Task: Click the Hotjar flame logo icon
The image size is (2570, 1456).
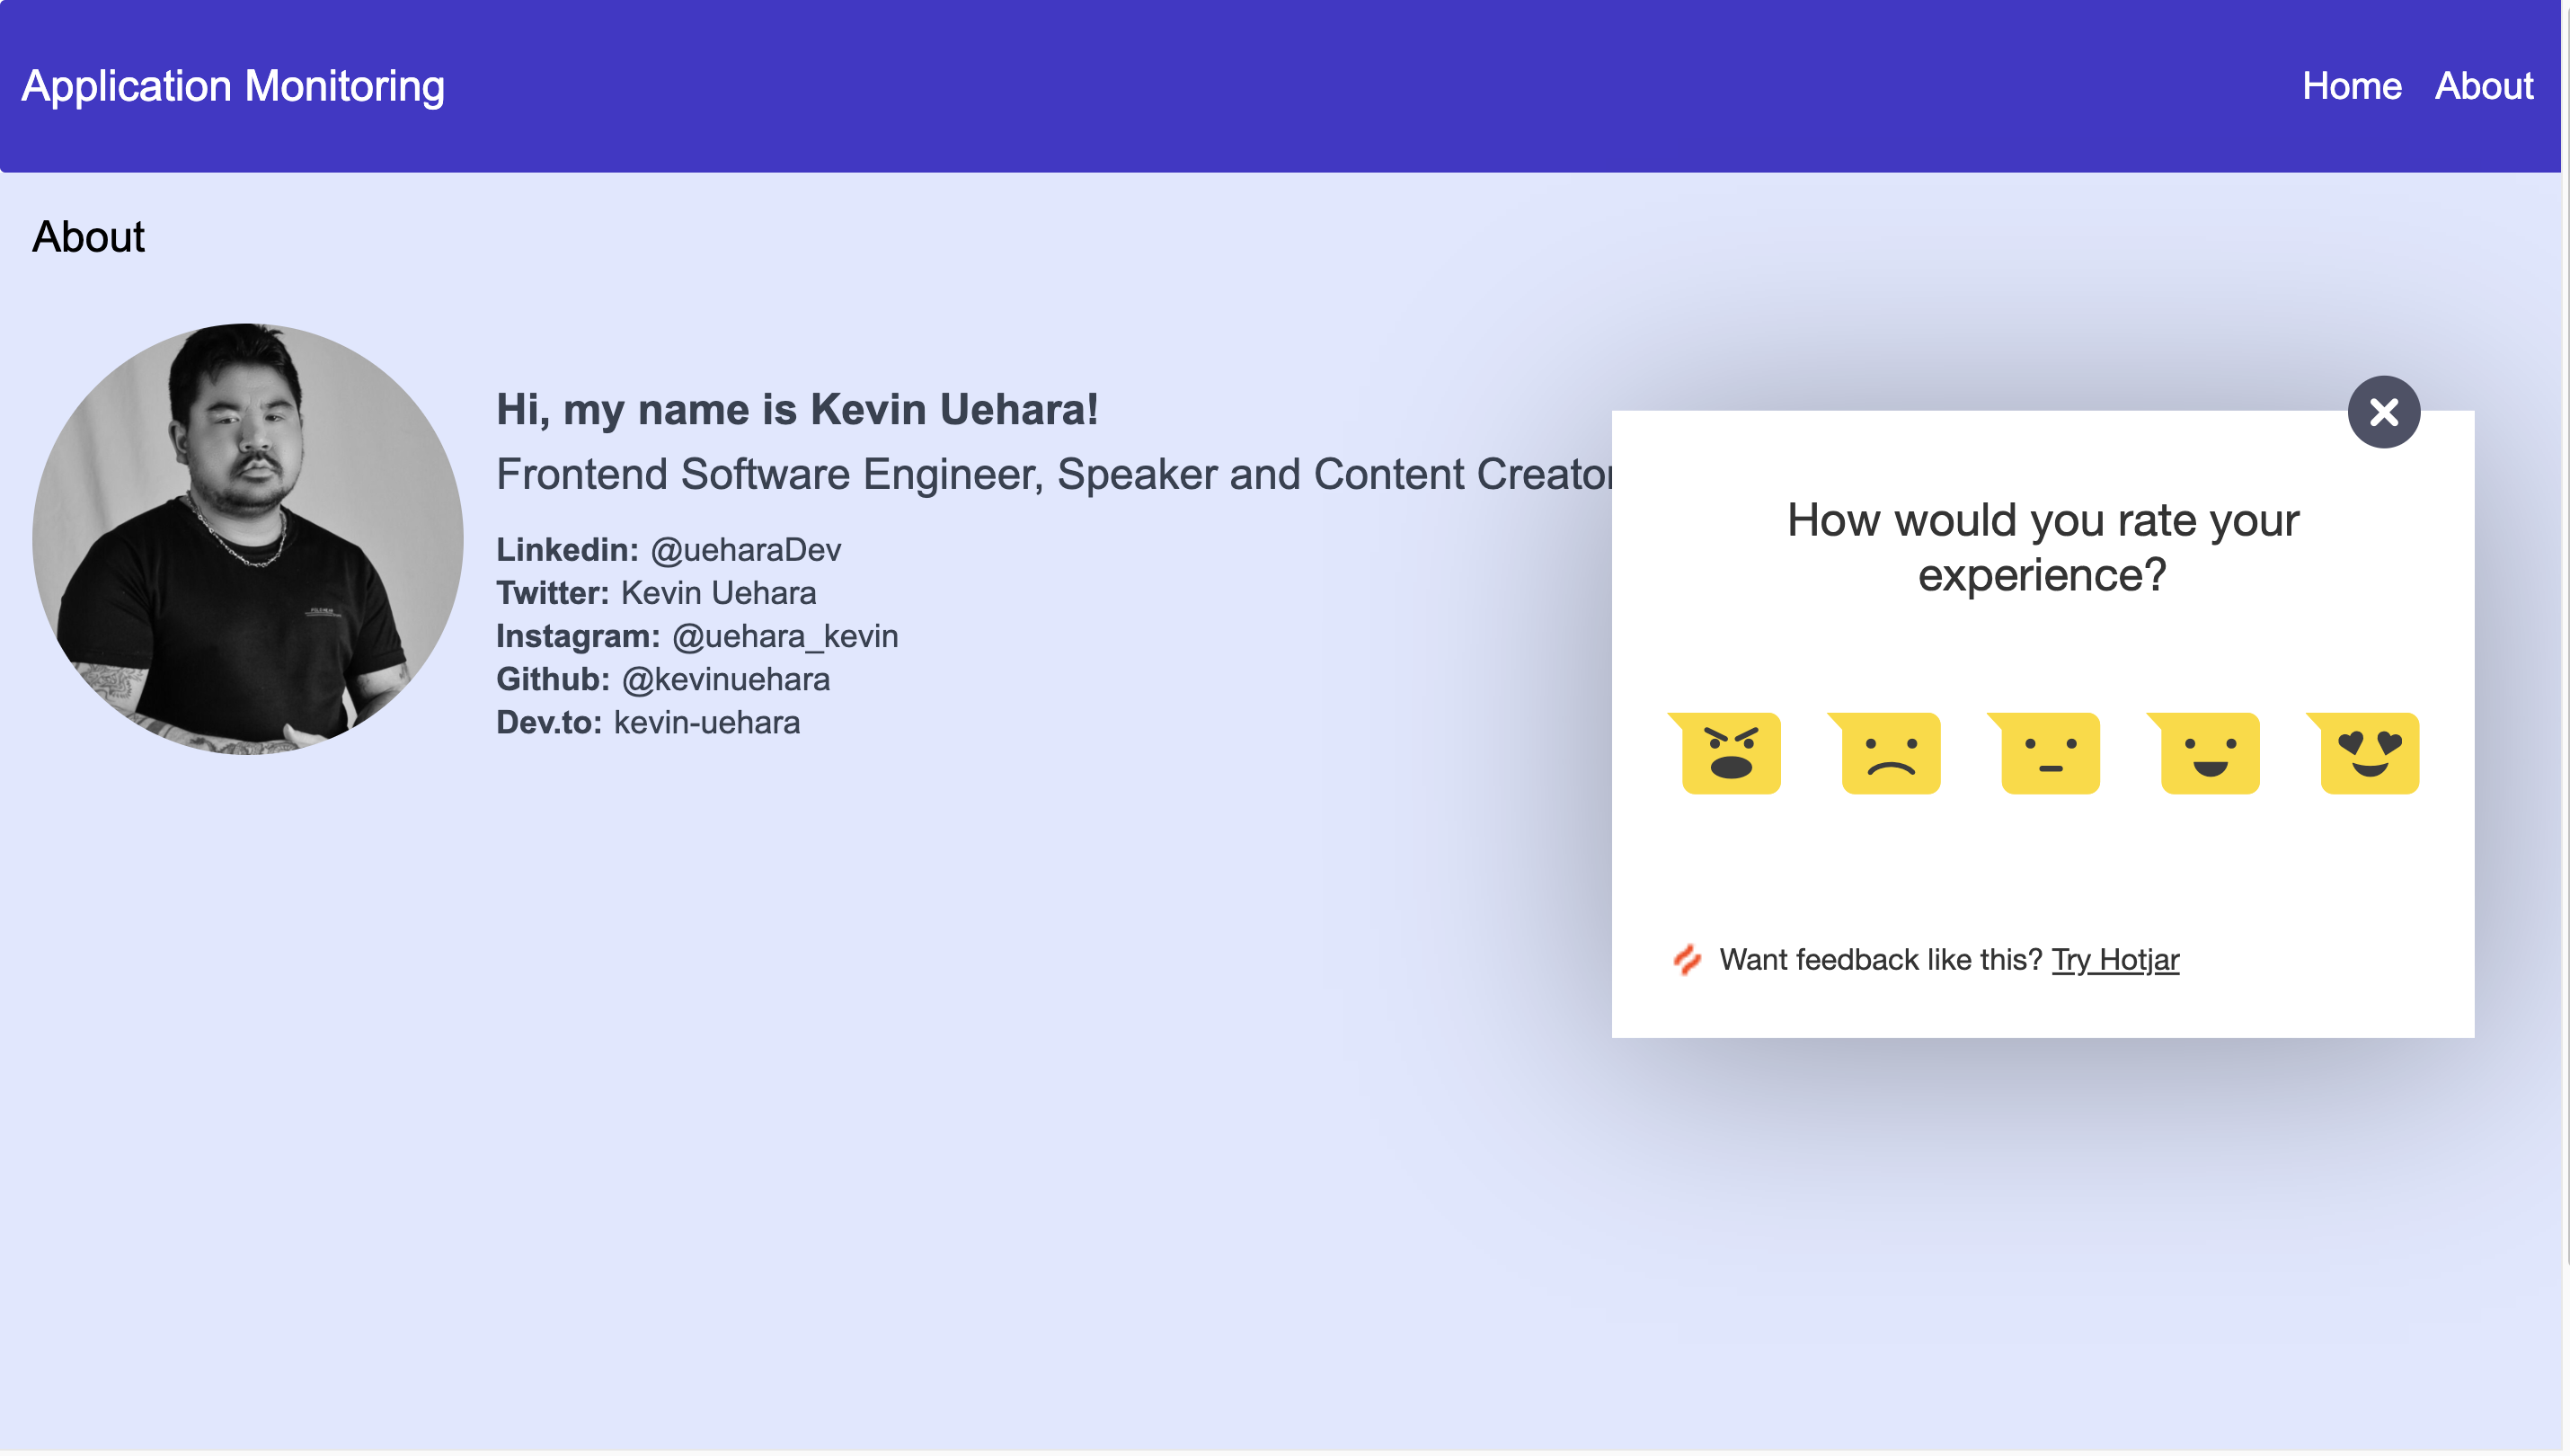Action: coord(1687,960)
